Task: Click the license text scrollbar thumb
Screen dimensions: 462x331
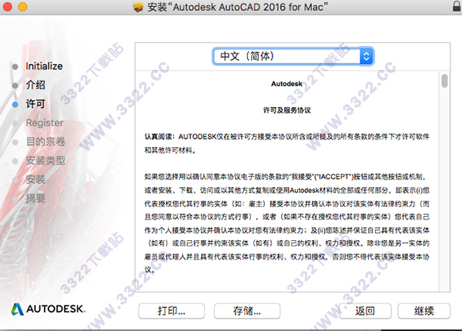Action: point(444,81)
